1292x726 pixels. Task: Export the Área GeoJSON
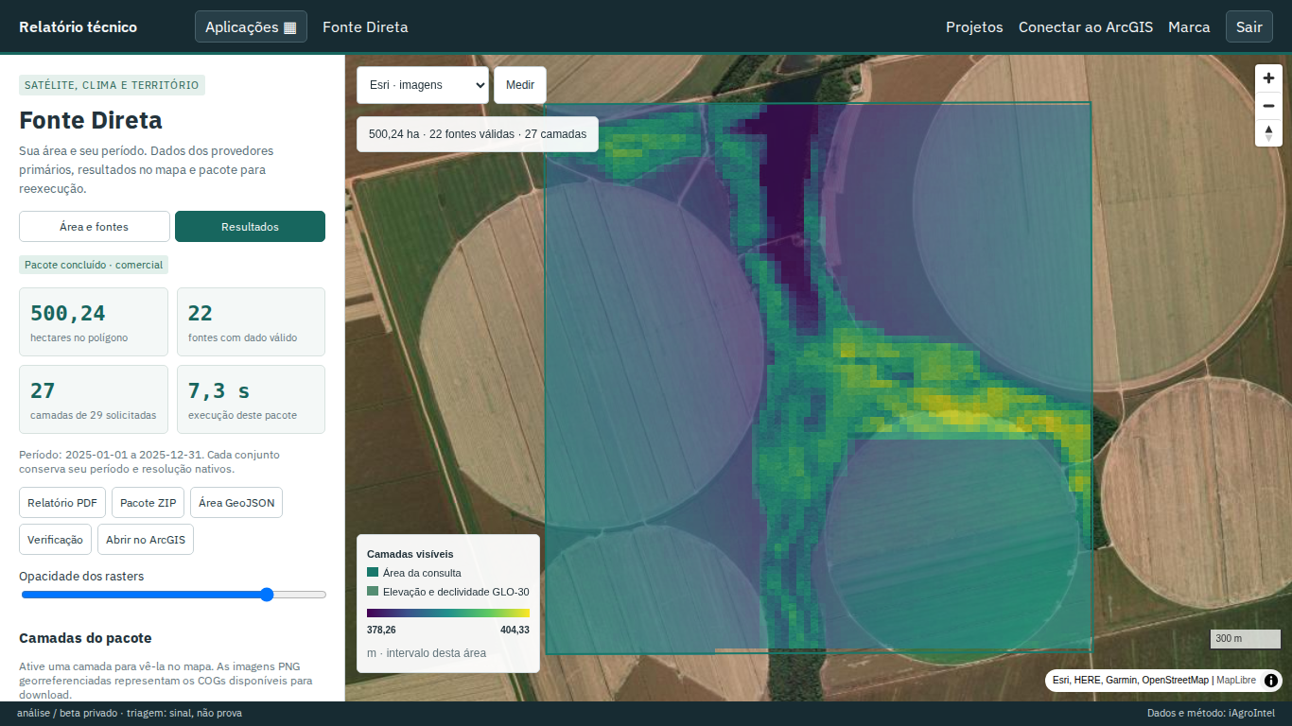236,503
